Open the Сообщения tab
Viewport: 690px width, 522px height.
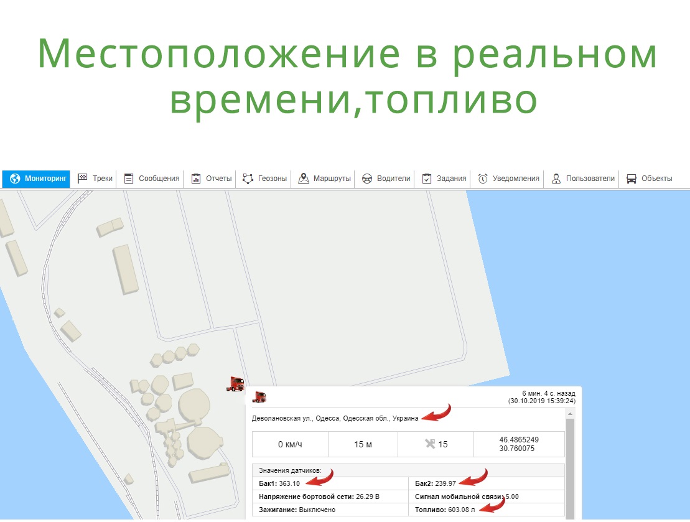click(152, 179)
